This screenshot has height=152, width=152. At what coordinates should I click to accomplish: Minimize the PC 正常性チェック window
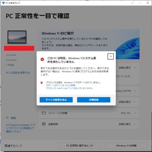[x=133, y=3]
